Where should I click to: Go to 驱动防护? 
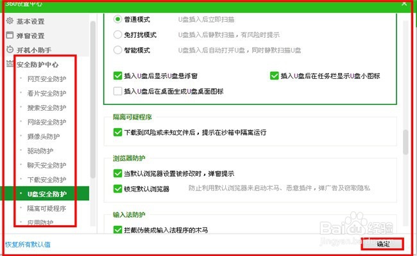tap(40, 150)
